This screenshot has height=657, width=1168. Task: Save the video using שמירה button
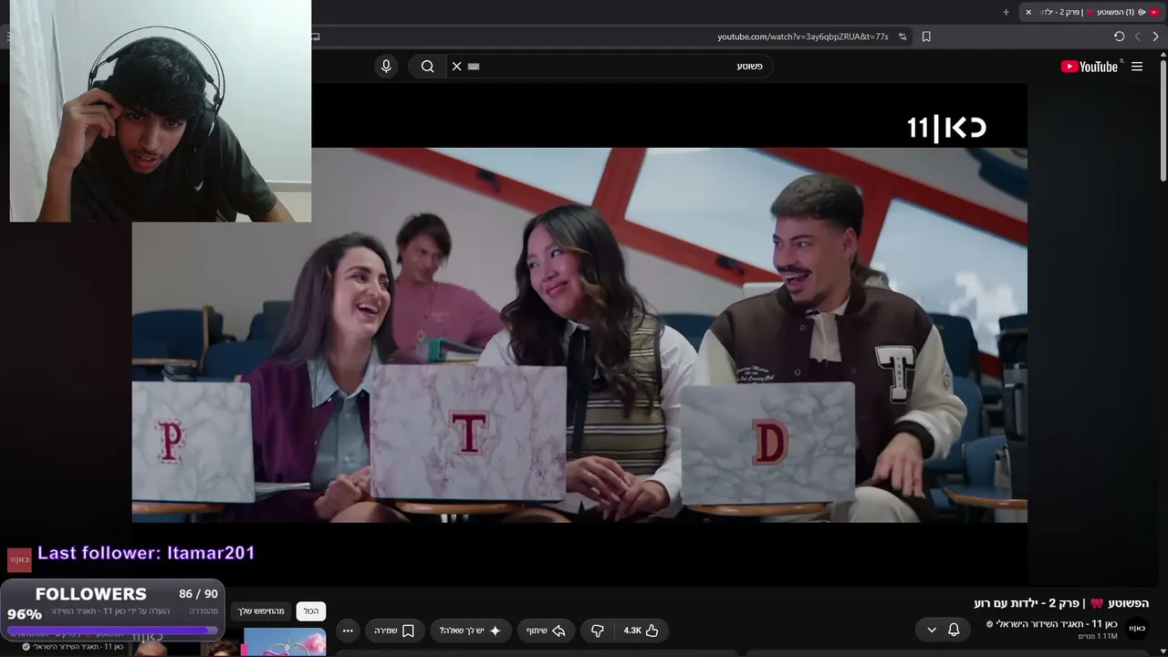[x=394, y=631]
